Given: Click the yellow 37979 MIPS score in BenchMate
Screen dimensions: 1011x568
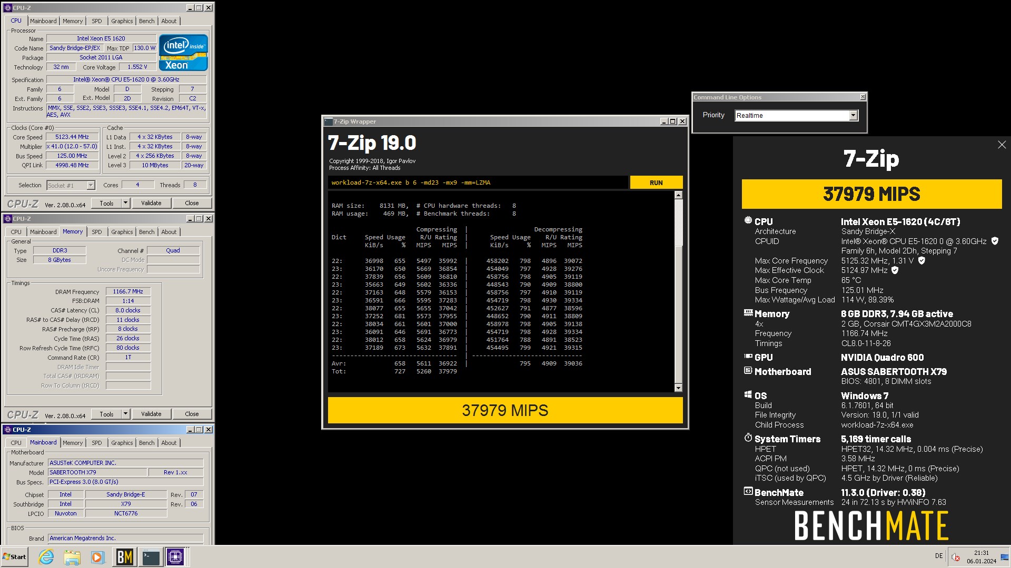Looking at the screenshot, I should 871,194.
